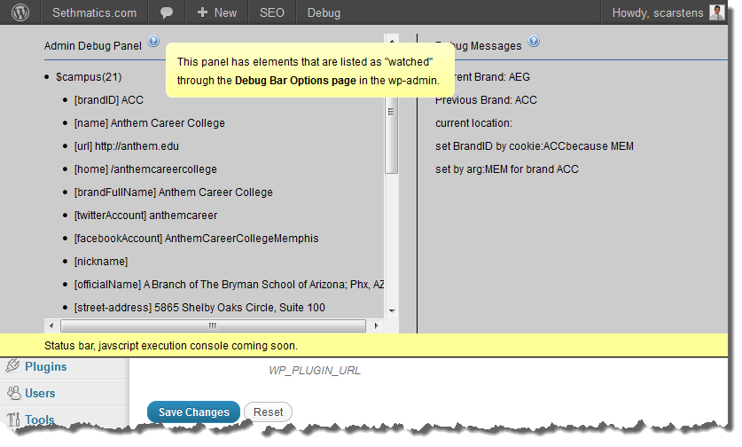The height and width of the screenshot is (447, 742).
Task: Select the [nickname] row
Action: 101,262
